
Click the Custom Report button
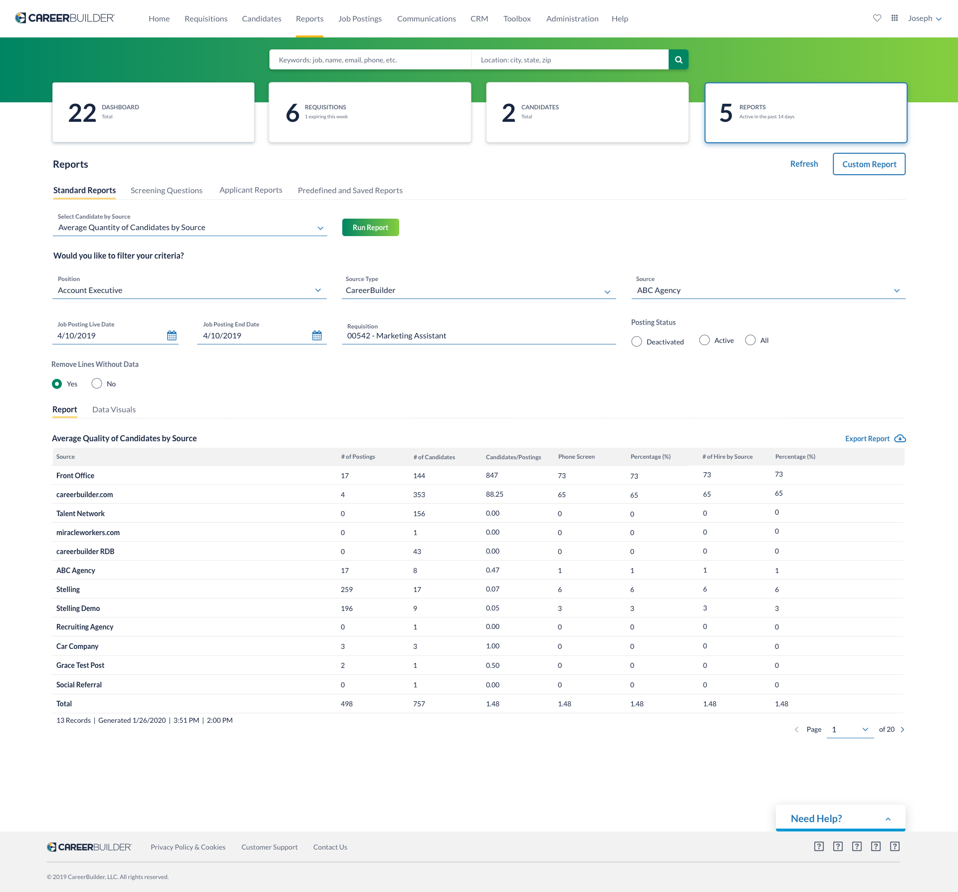[869, 164]
